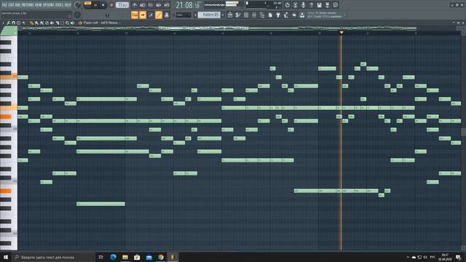466x262 pixels.
Task: Open Microsoft Edge from taskbar
Action: pyautogui.click(x=114, y=257)
